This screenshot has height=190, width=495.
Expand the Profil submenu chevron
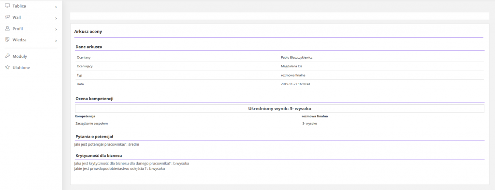click(x=56, y=29)
